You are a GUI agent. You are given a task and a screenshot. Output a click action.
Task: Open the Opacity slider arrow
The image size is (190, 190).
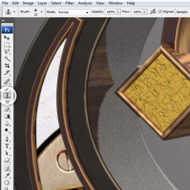(x=118, y=12)
